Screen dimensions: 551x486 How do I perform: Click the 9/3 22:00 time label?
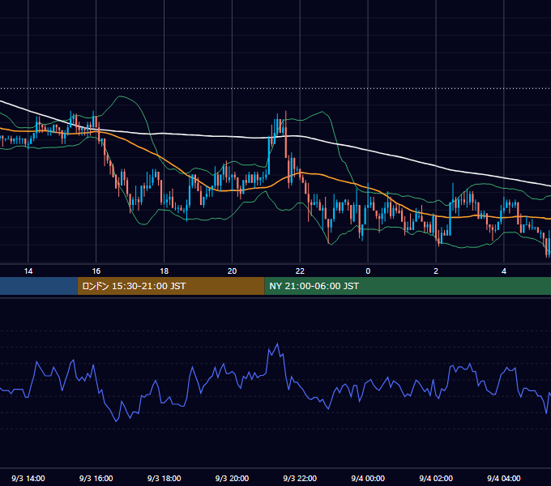300,478
